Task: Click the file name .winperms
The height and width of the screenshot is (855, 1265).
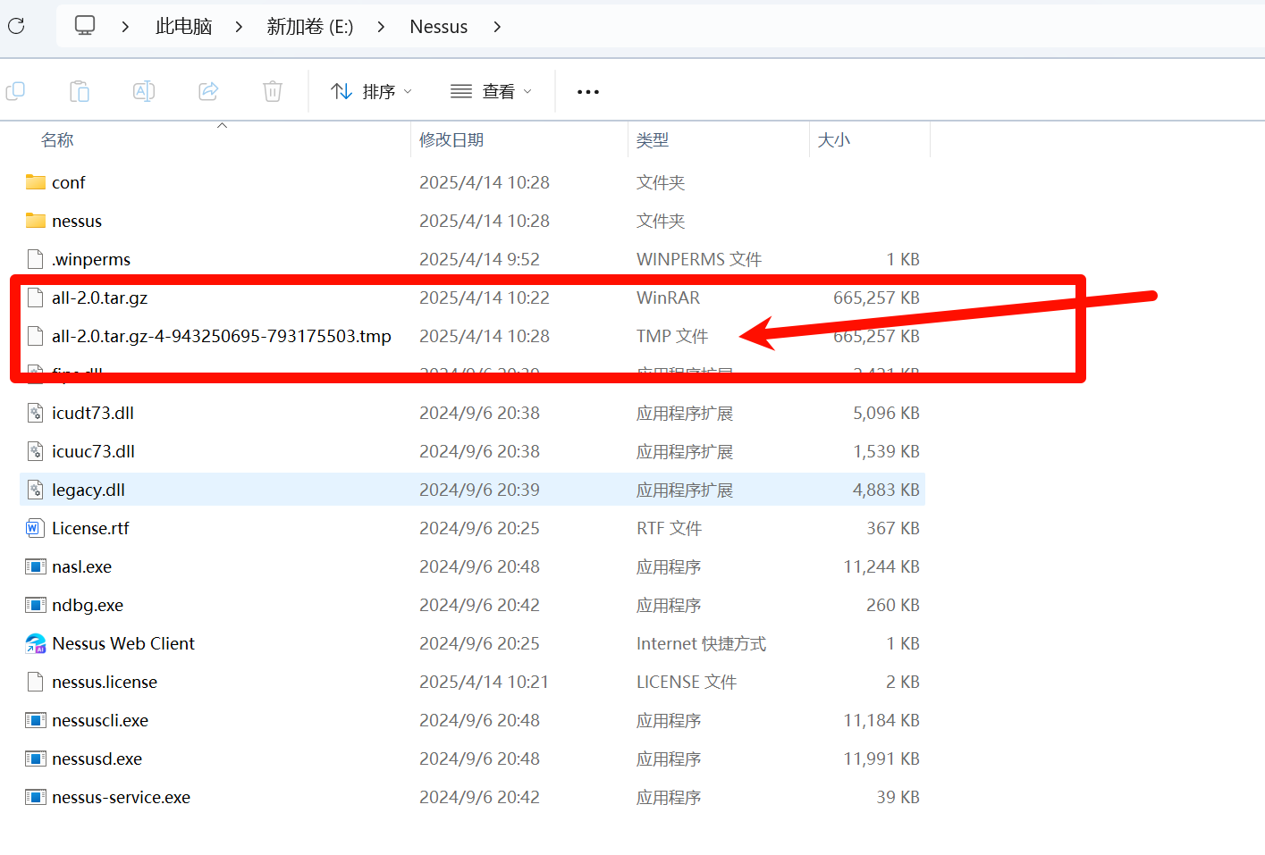Action: coord(91,259)
